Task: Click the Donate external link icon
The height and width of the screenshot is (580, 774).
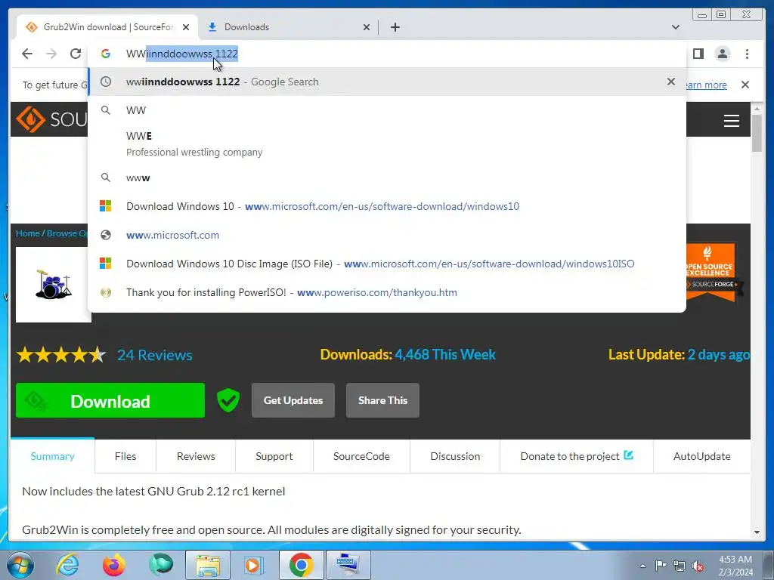Action: [628, 455]
